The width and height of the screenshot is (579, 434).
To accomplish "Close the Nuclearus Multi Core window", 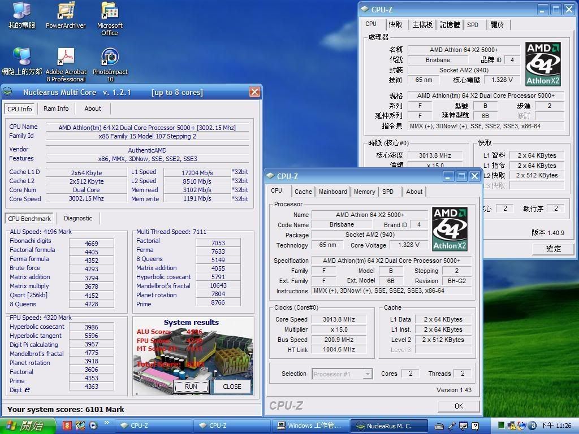I will [254, 92].
